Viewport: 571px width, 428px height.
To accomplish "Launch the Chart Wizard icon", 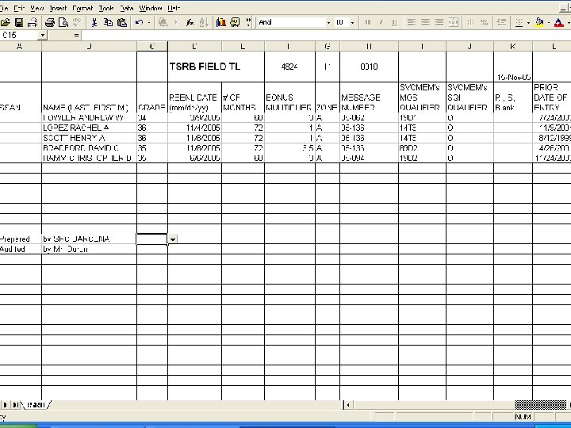I will [220, 22].
